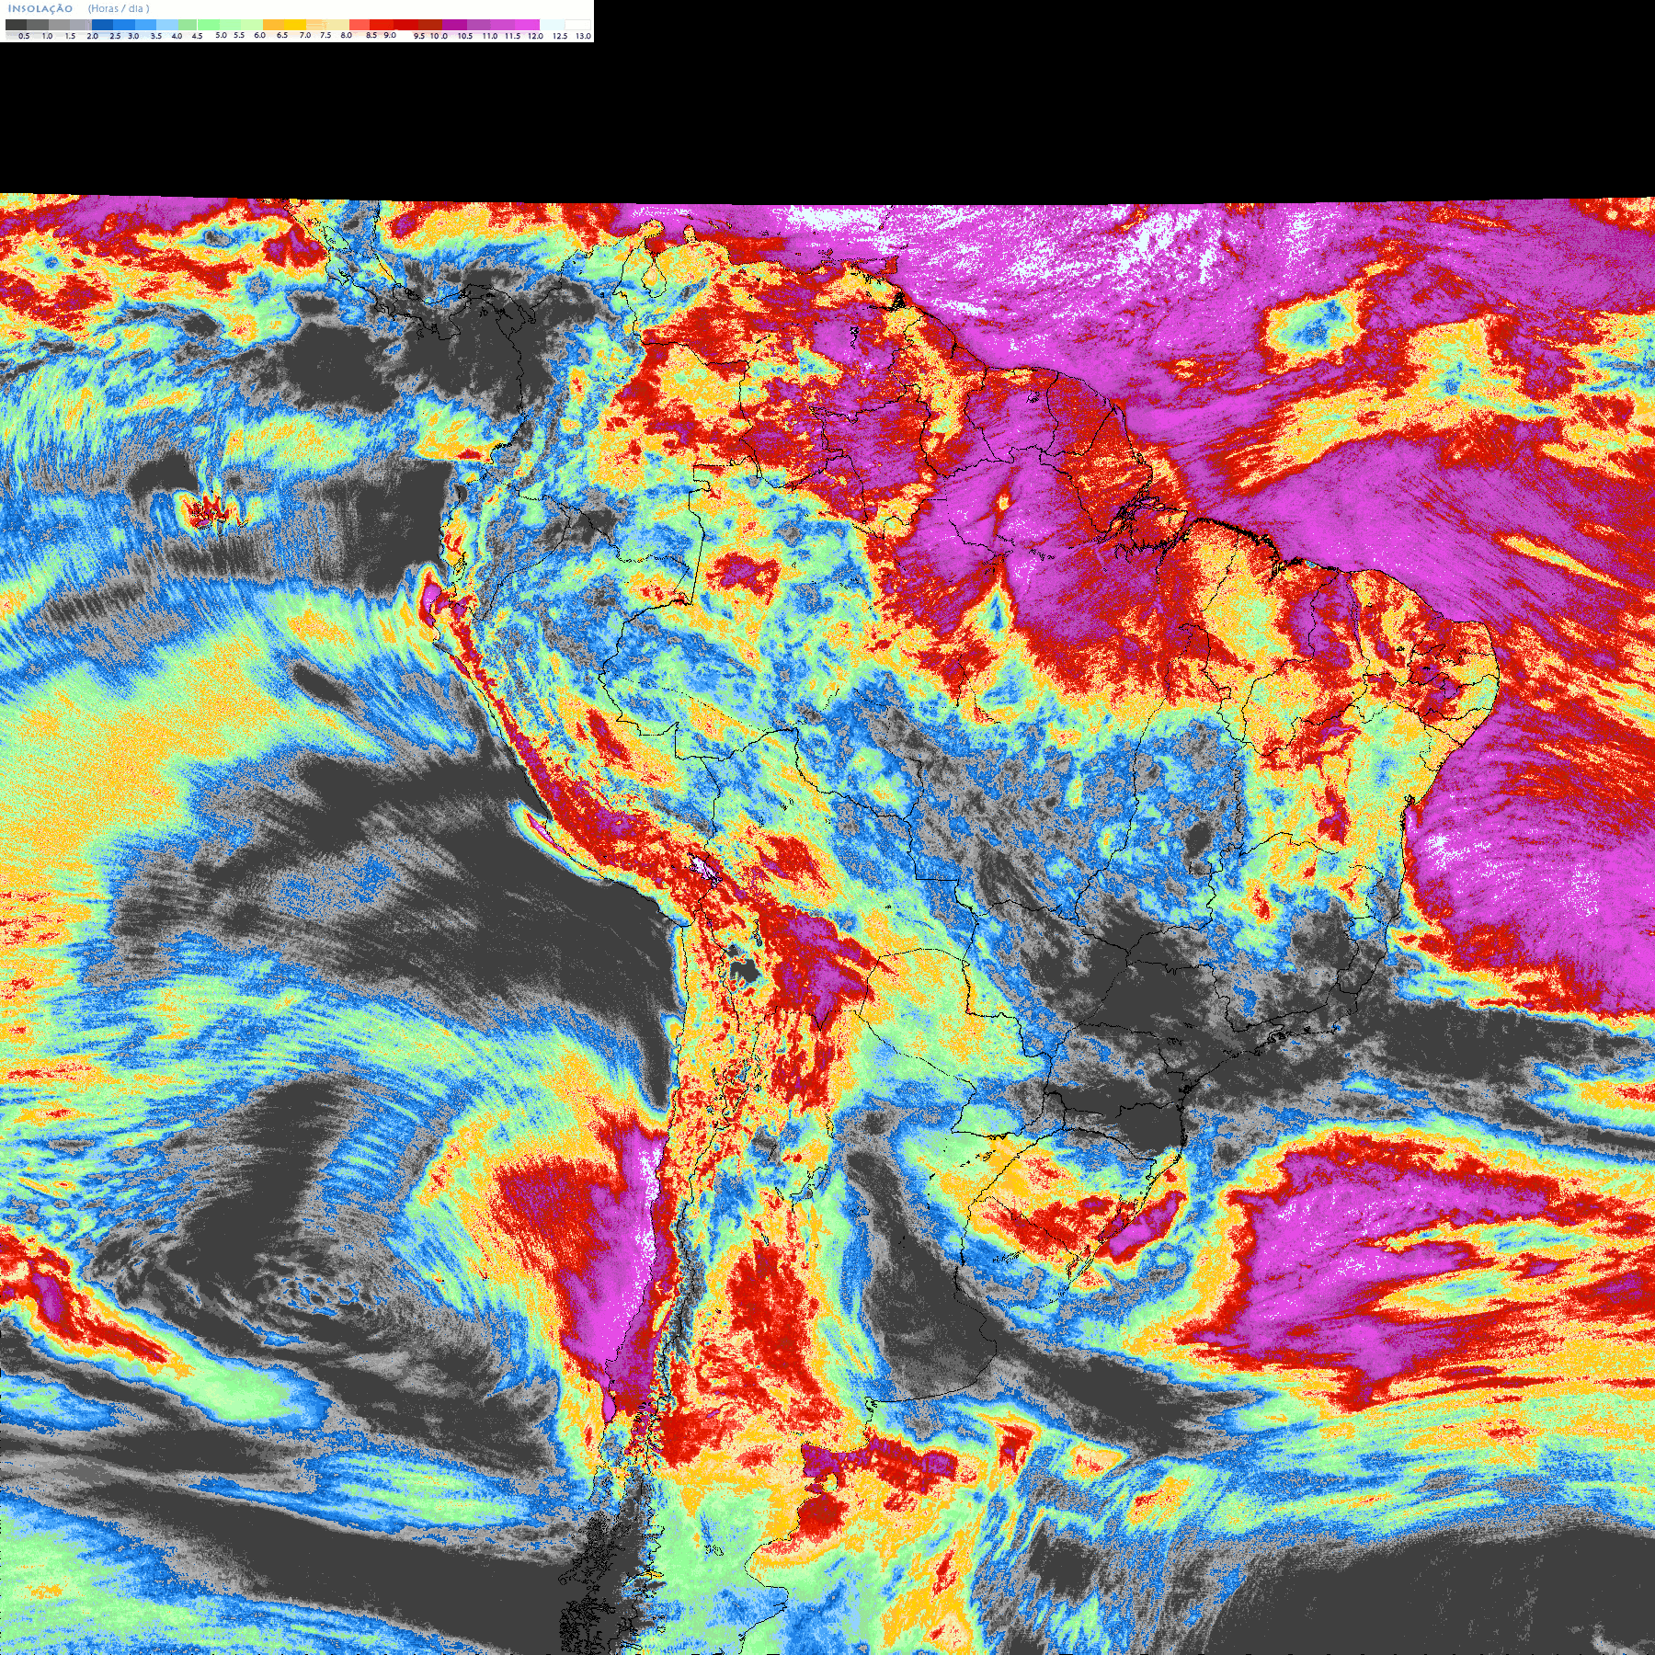Select the darkest blue legend swatch
Viewport: 1655px width, 1655px height.
click(102, 25)
